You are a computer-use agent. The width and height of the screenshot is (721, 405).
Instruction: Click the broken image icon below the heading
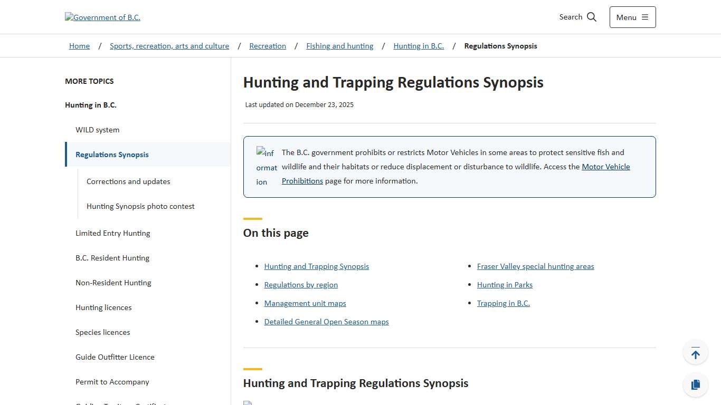coord(248,402)
